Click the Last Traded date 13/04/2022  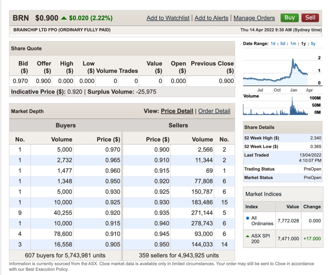310,155
